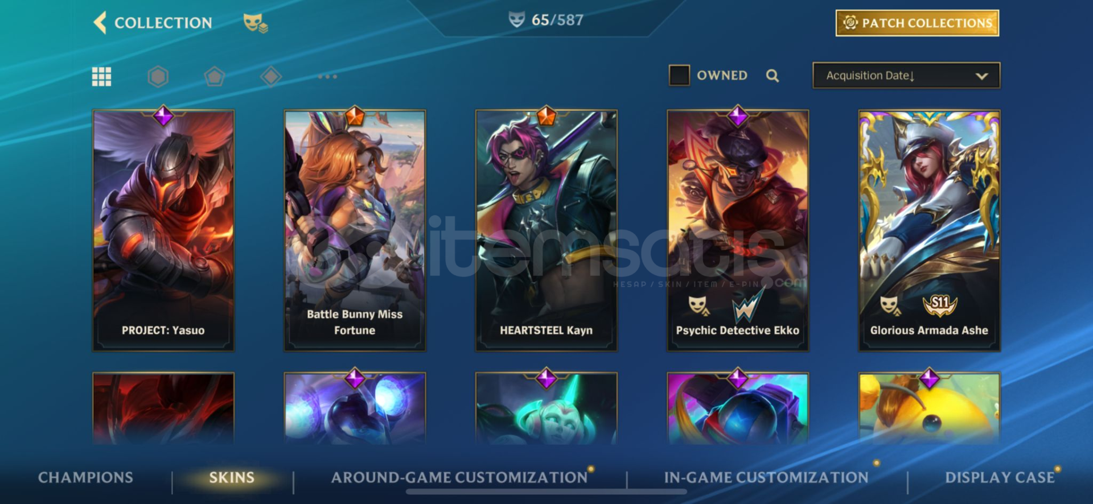
Task: Select the PROJECT: Yasuo skin card
Action: pyautogui.click(x=163, y=230)
